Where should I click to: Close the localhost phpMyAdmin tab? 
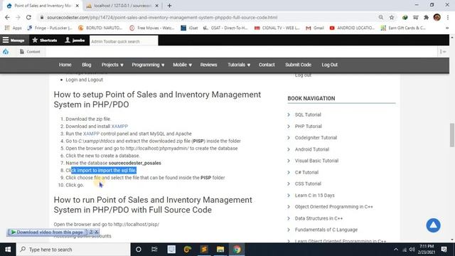[157, 6]
